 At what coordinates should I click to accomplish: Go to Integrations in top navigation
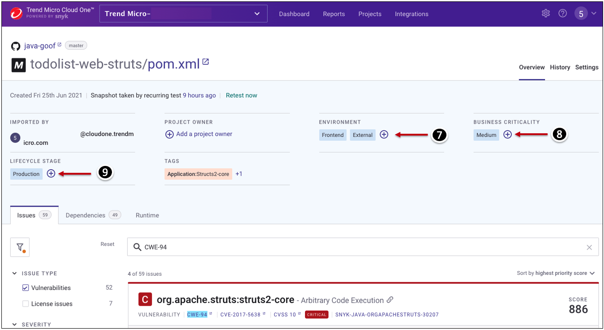pyautogui.click(x=411, y=14)
